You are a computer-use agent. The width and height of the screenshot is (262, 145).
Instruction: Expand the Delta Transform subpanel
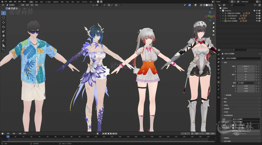[x=227, y=95]
